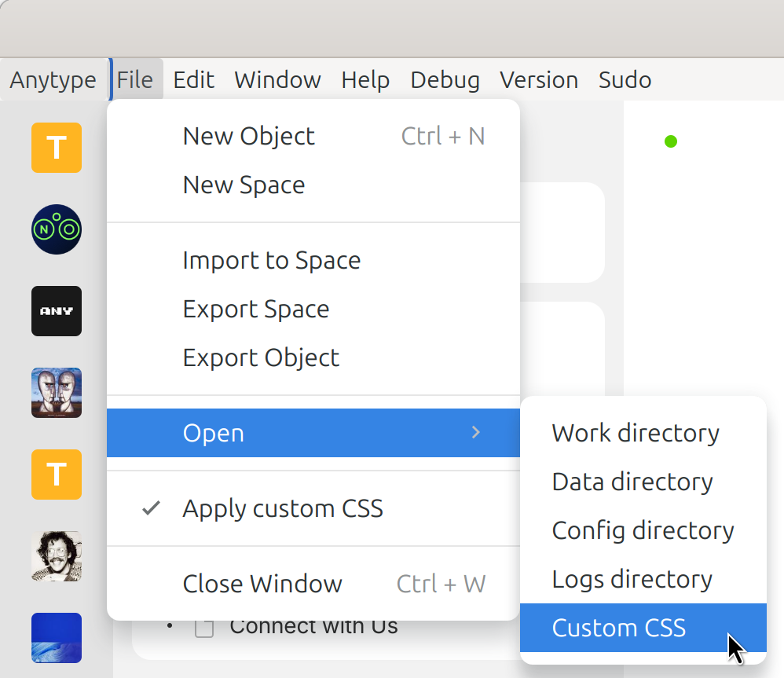Viewport: 784px width, 678px height.
Task: Select the mustached man portrait space
Action: [x=57, y=556]
